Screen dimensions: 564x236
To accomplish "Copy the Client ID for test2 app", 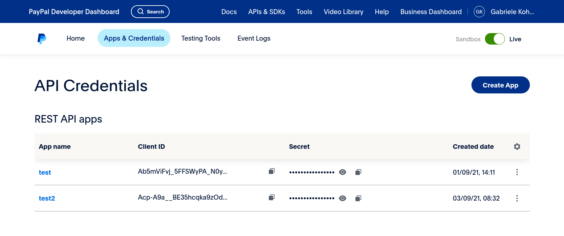I will tap(272, 197).
